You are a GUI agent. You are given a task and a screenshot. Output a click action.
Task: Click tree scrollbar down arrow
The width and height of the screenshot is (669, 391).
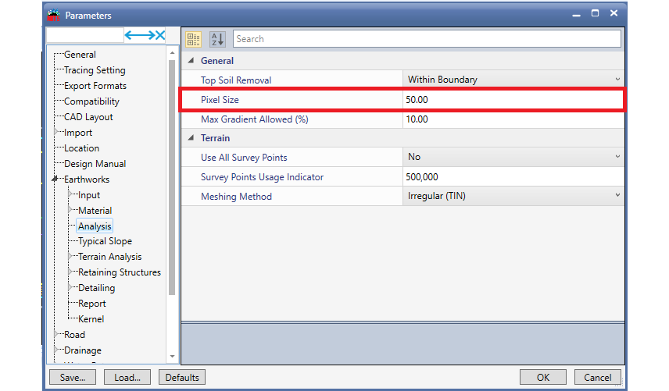(173, 356)
